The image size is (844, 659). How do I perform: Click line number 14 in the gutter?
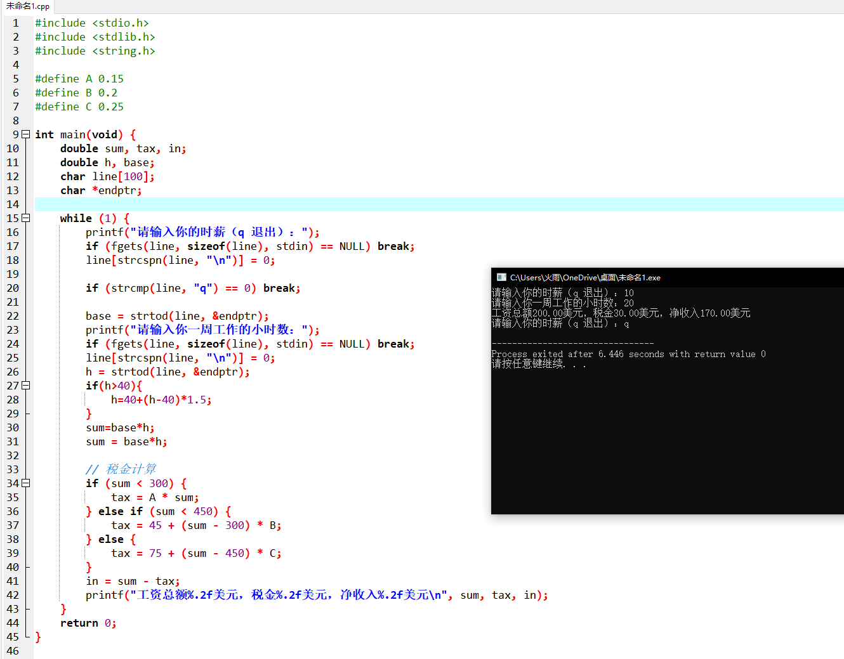[13, 204]
